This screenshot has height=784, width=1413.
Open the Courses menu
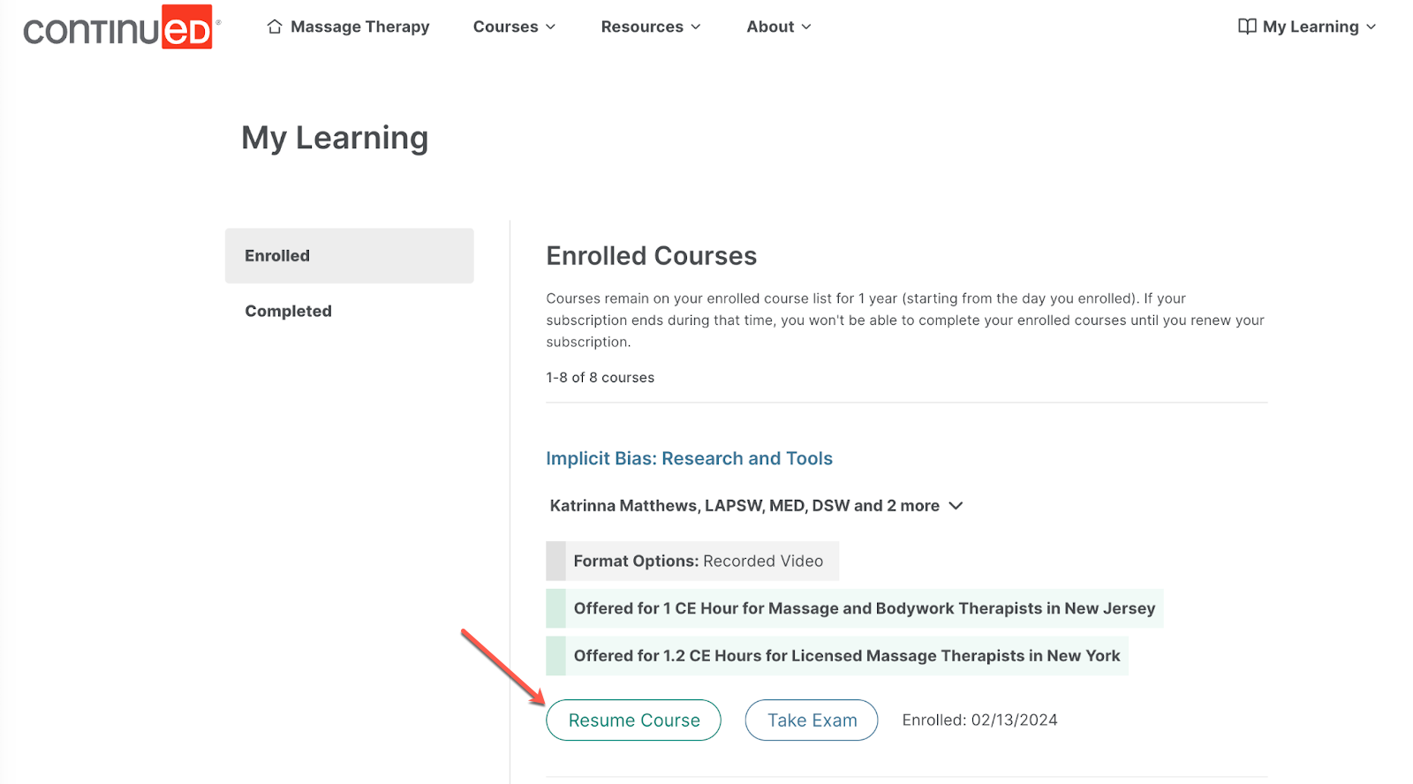click(505, 27)
